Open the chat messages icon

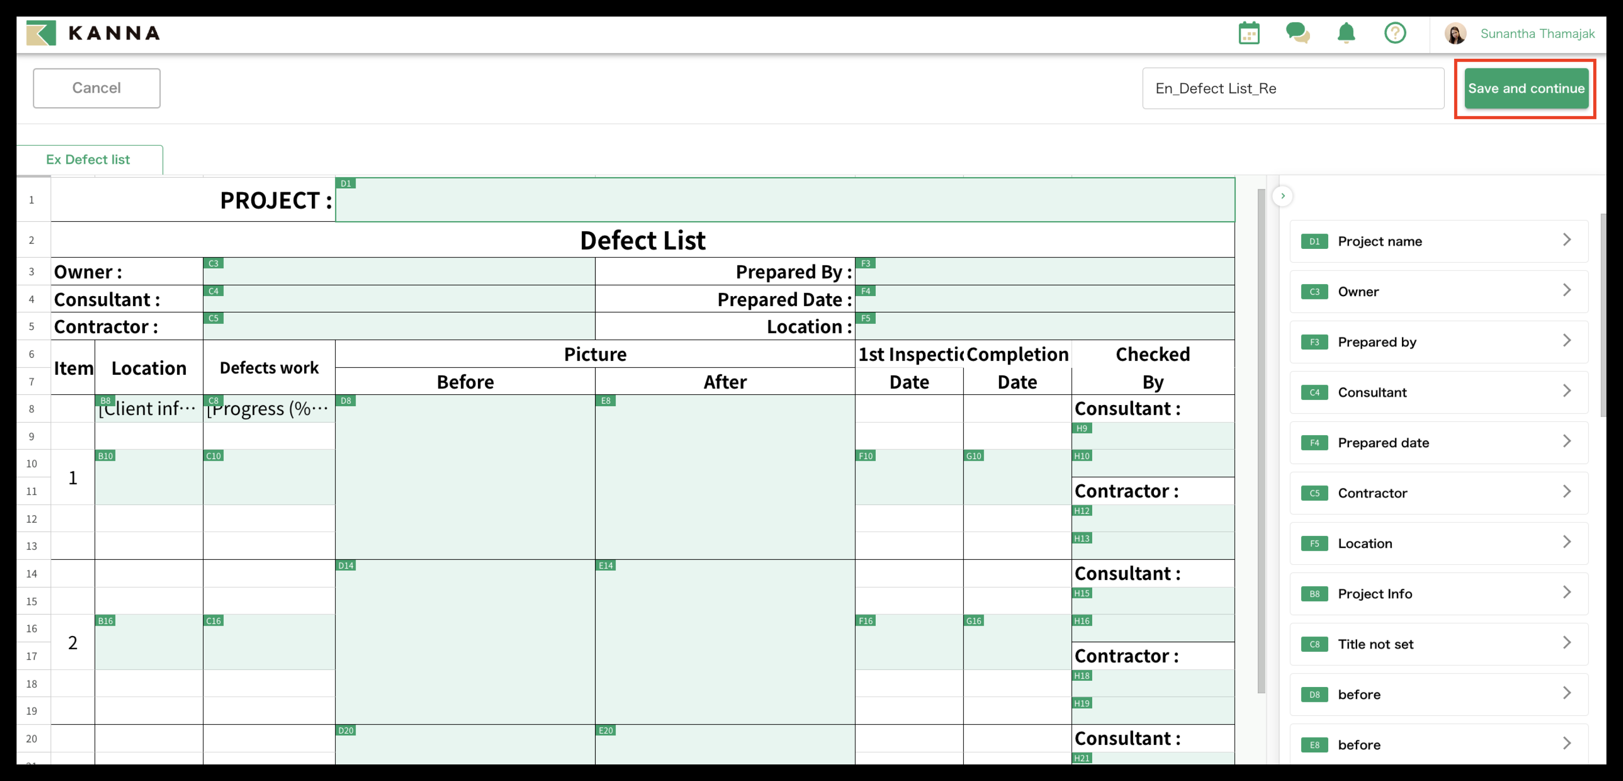[1297, 34]
